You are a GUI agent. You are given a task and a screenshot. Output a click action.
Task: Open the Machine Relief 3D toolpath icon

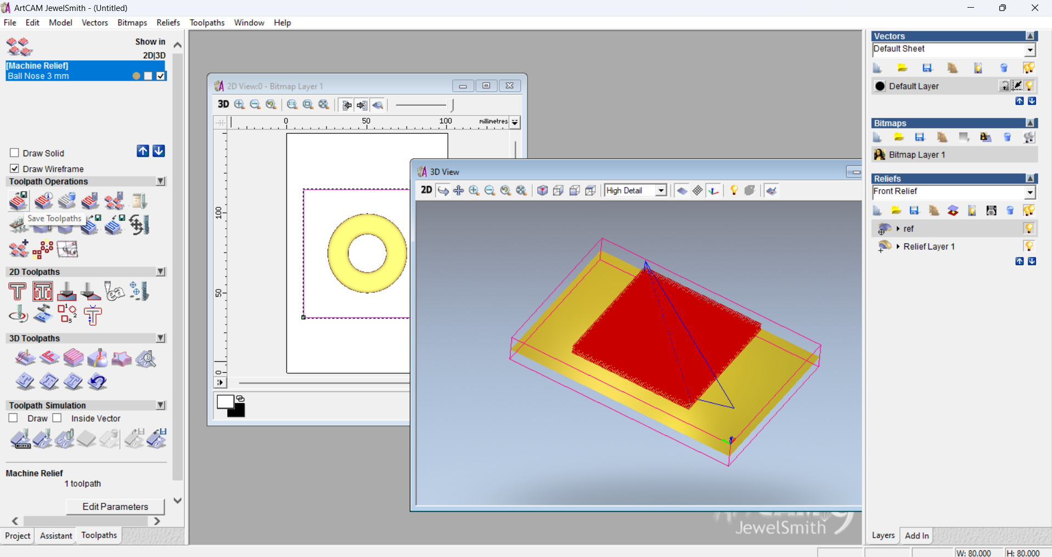click(25, 358)
